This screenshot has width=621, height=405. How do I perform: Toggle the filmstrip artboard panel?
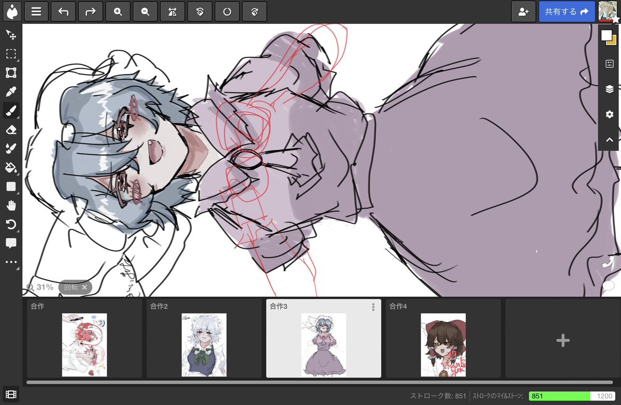pyautogui.click(x=11, y=394)
